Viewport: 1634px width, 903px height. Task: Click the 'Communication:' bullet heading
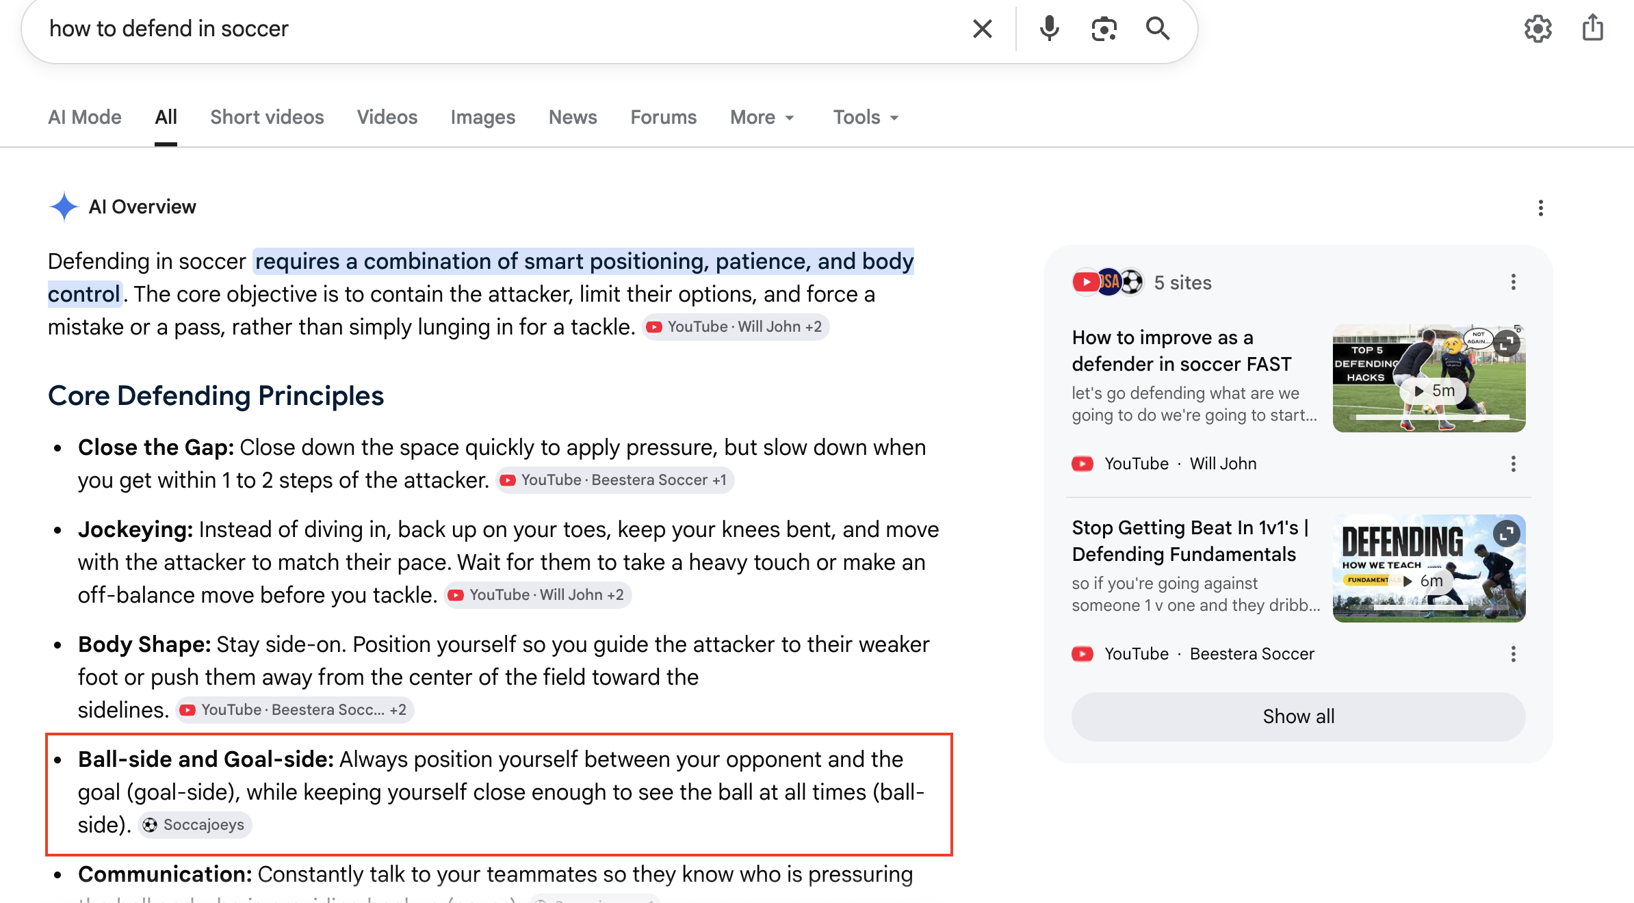click(165, 874)
